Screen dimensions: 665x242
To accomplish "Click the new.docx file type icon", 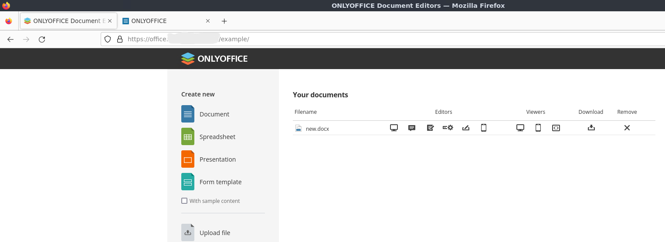I will click(x=299, y=128).
